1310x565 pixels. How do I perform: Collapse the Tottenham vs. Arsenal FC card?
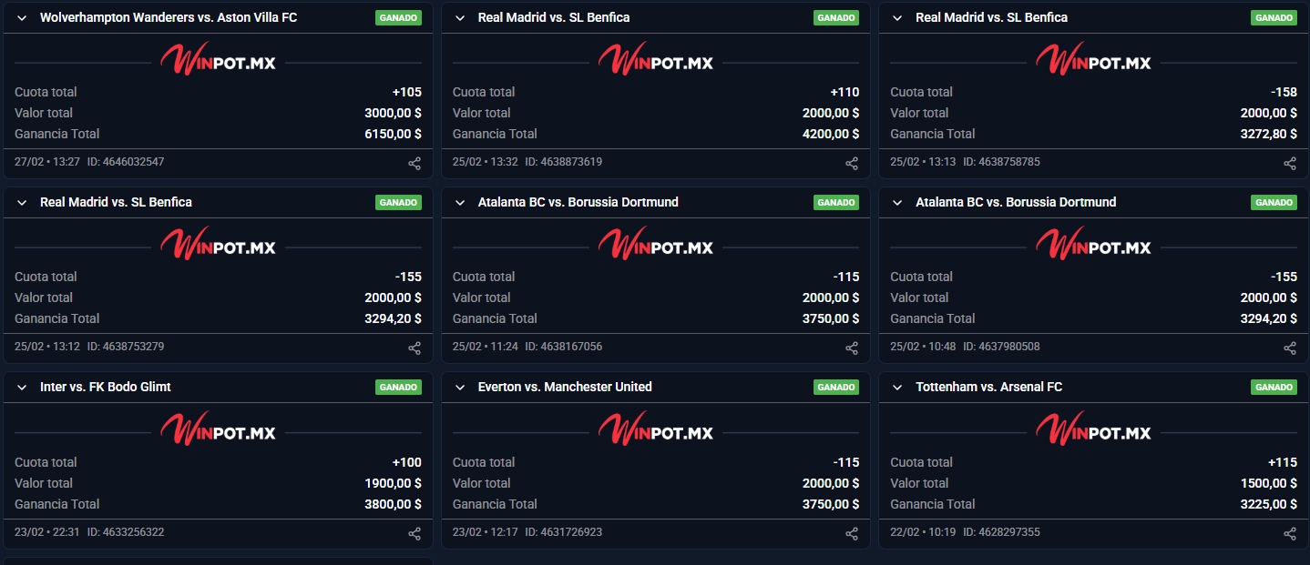click(897, 388)
